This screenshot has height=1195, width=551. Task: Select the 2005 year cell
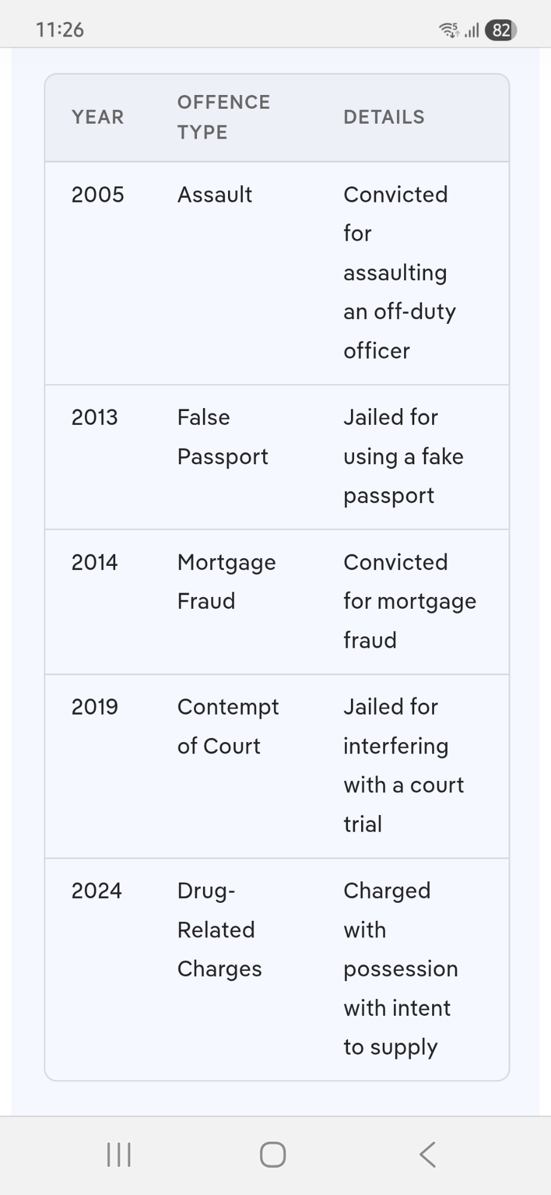click(98, 195)
